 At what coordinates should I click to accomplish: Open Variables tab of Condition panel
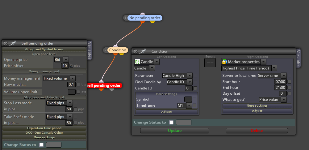tap(299, 58)
